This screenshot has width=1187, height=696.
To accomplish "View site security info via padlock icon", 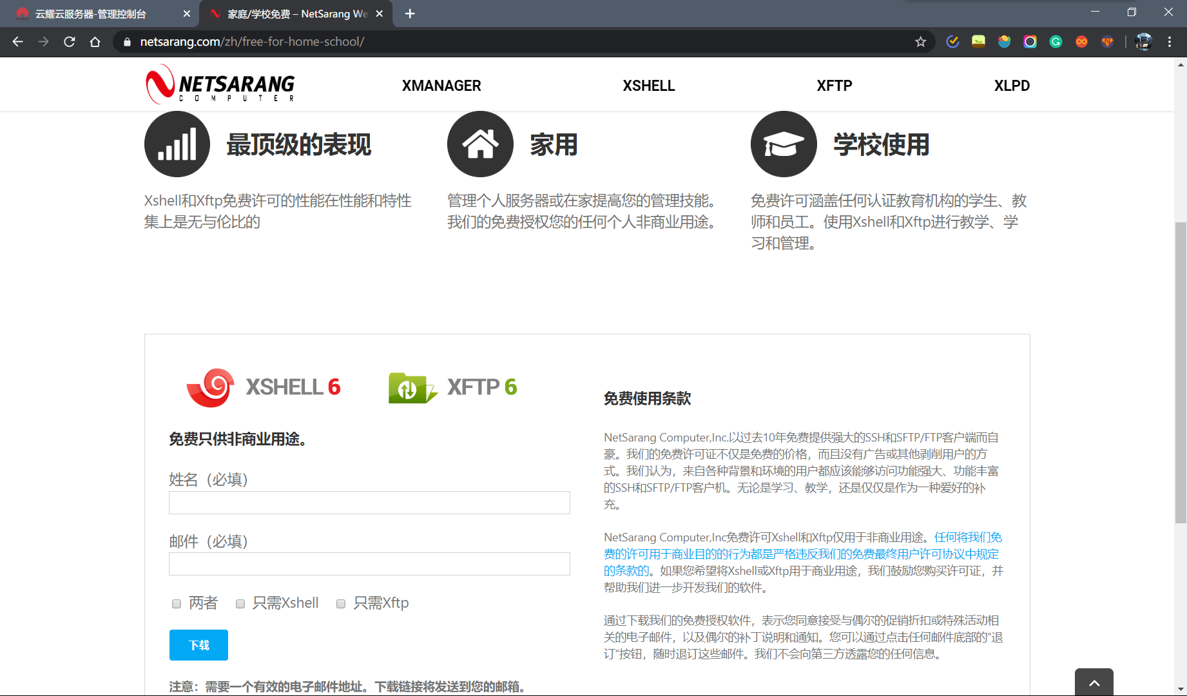I will click(x=127, y=42).
